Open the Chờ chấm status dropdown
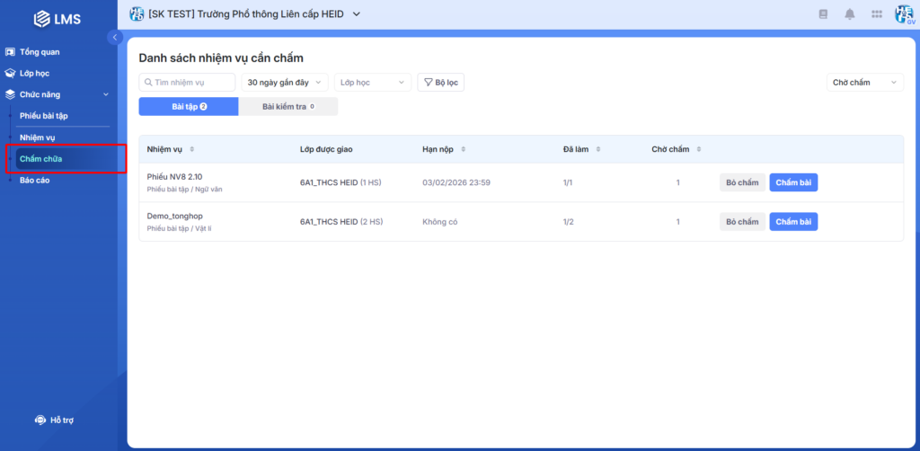The height and width of the screenshot is (451, 920). [x=863, y=83]
